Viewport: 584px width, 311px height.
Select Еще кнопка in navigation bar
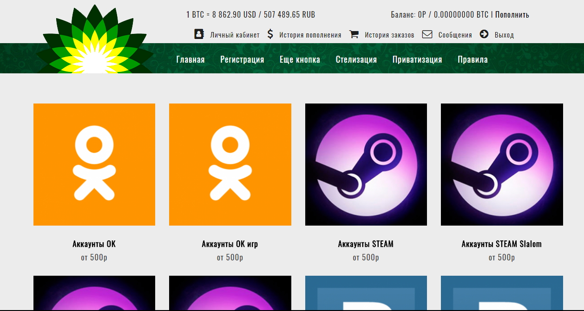coord(300,59)
